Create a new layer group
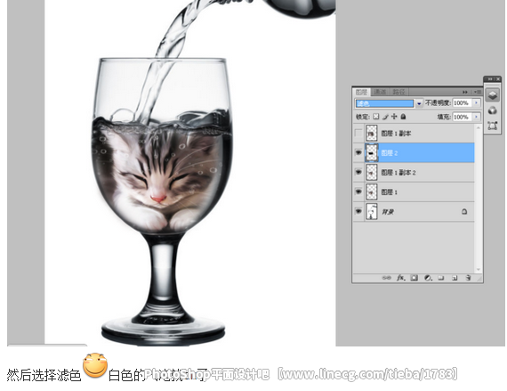The height and width of the screenshot is (391, 507). coord(441,278)
